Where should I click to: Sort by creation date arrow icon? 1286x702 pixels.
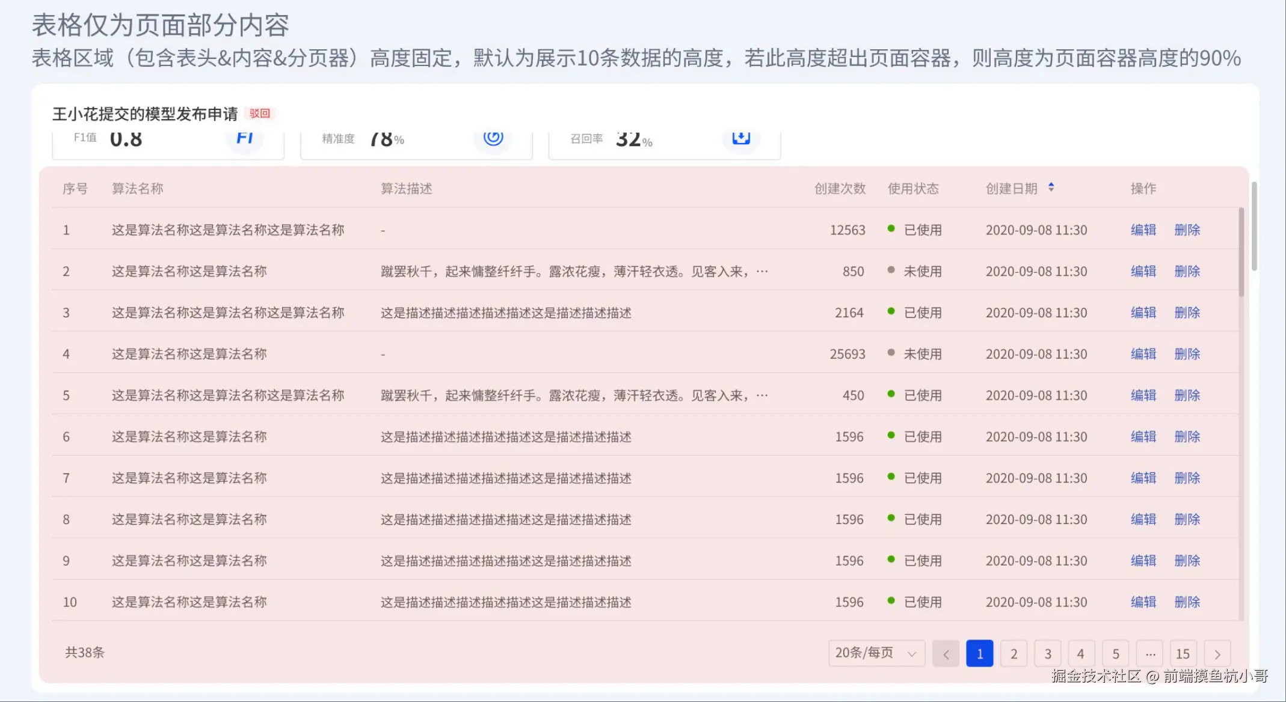[1051, 188]
